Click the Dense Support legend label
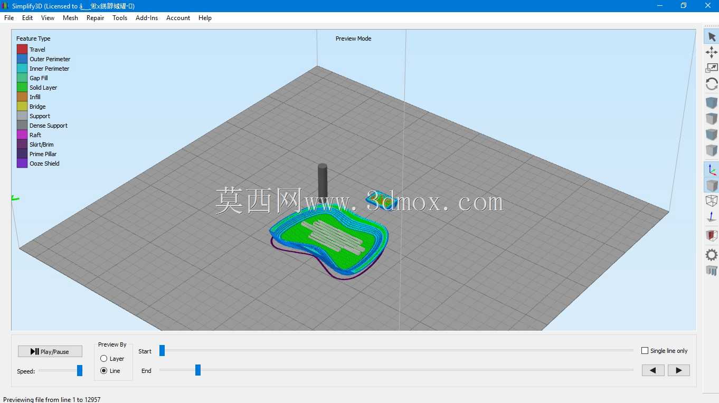Viewport: 719px width, 403px height. pos(49,126)
